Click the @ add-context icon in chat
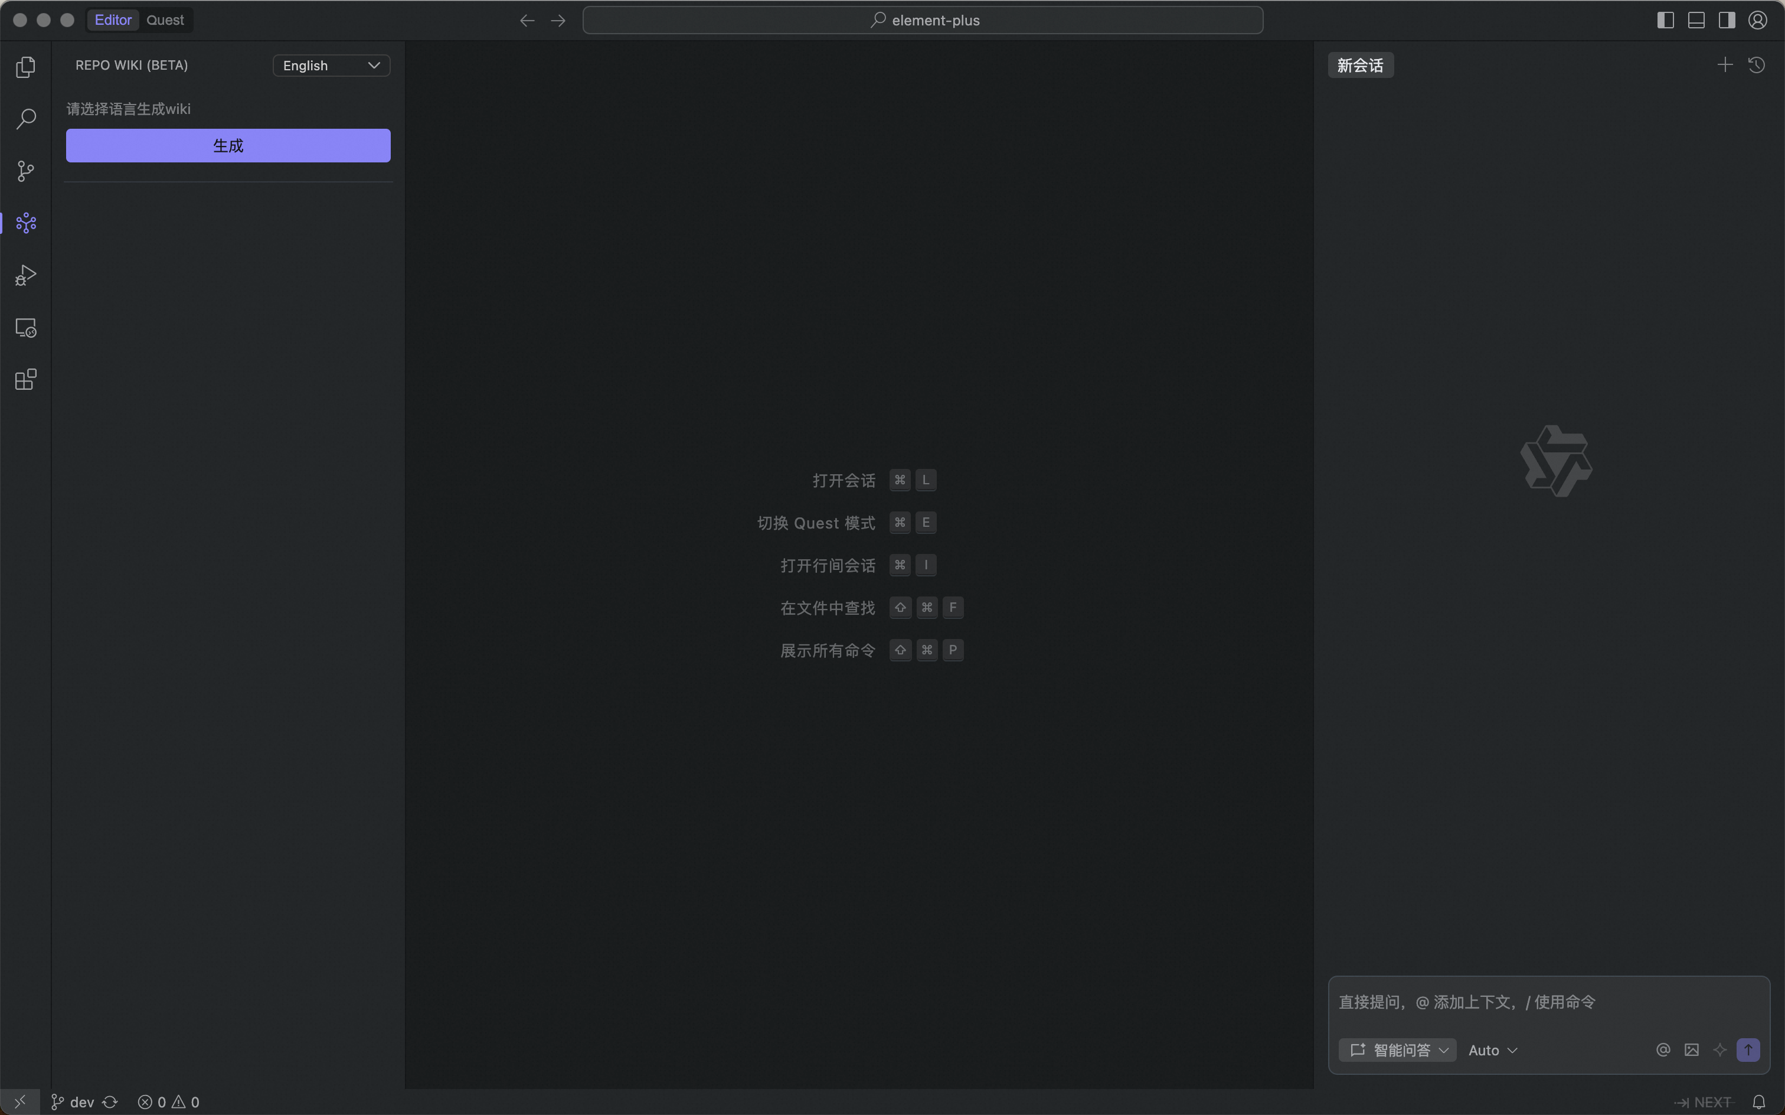The height and width of the screenshot is (1115, 1785). click(x=1663, y=1050)
